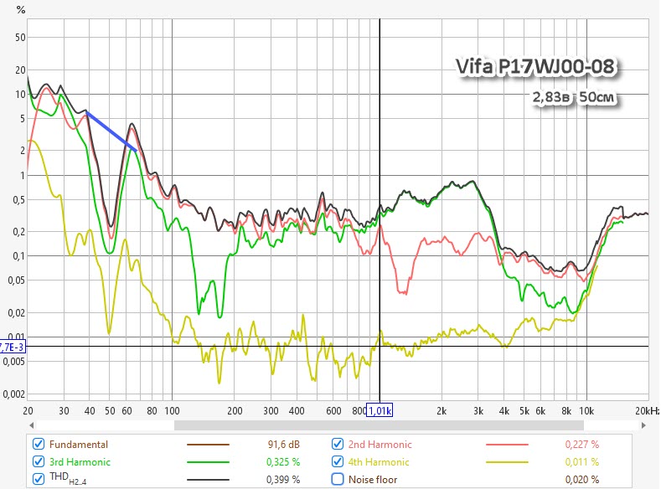Click the 0,399 % THD value
This screenshot has height=489, width=661.
283,479
